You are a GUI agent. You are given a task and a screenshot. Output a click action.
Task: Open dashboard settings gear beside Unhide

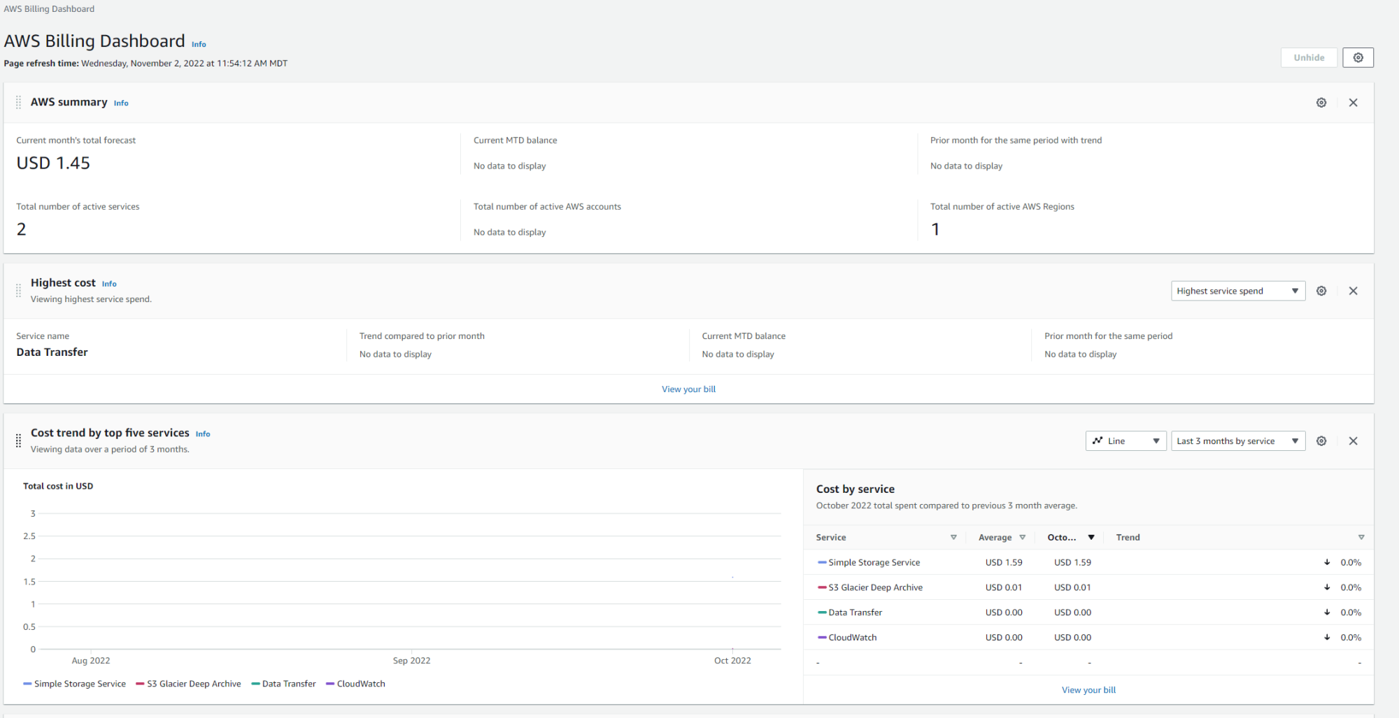pos(1358,57)
